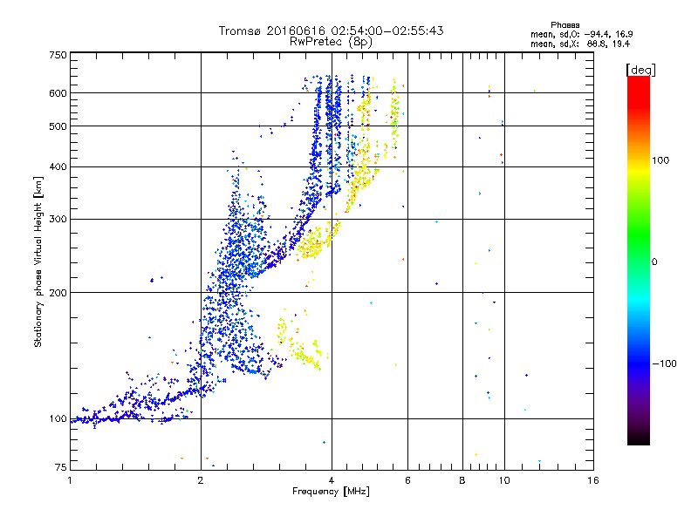
Task: Click the black bottom of the colorbar
Action: pos(639,438)
